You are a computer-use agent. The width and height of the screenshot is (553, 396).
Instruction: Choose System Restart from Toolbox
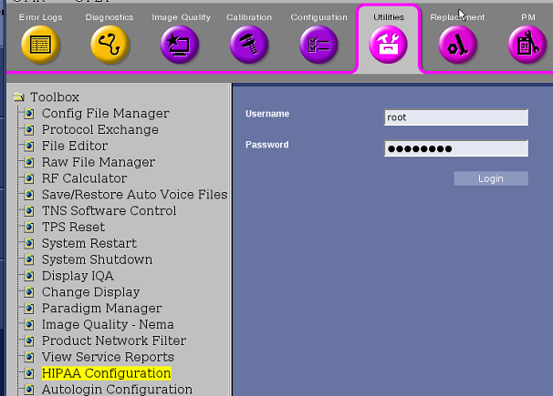(x=89, y=243)
